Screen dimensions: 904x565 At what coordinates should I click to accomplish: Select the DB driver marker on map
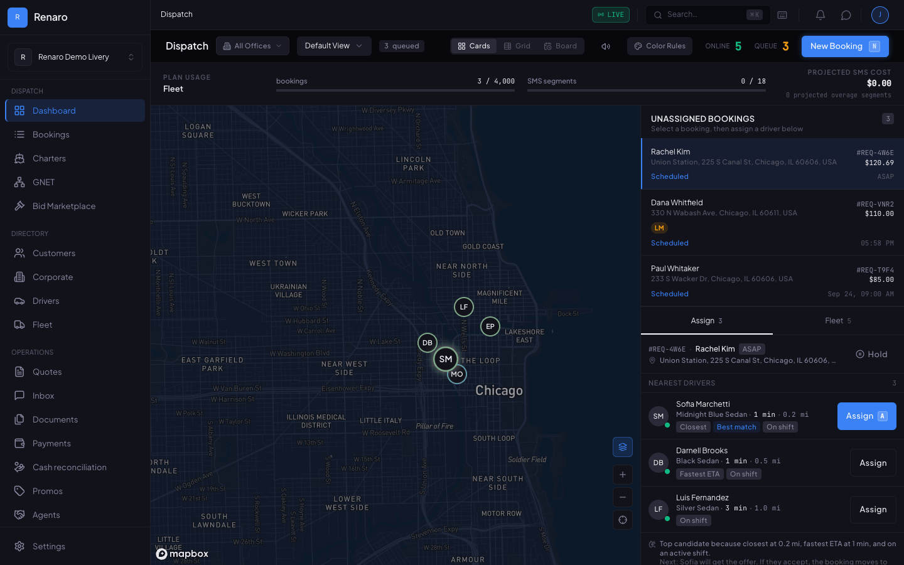click(428, 343)
